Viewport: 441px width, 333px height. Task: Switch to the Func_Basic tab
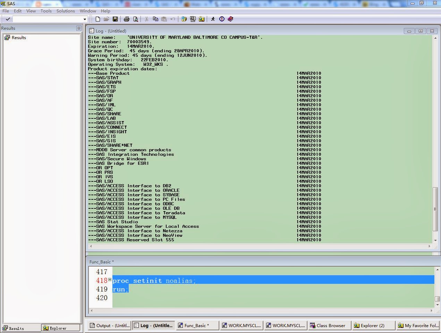click(197, 325)
